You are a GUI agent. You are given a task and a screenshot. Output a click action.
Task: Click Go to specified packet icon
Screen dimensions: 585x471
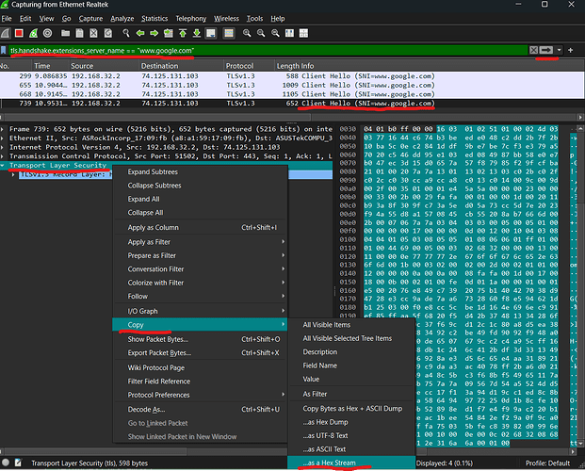pos(169,33)
